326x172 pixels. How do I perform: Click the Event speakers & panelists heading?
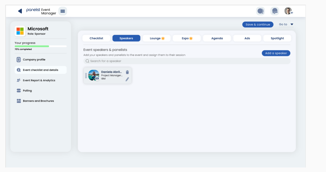coord(105,50)
